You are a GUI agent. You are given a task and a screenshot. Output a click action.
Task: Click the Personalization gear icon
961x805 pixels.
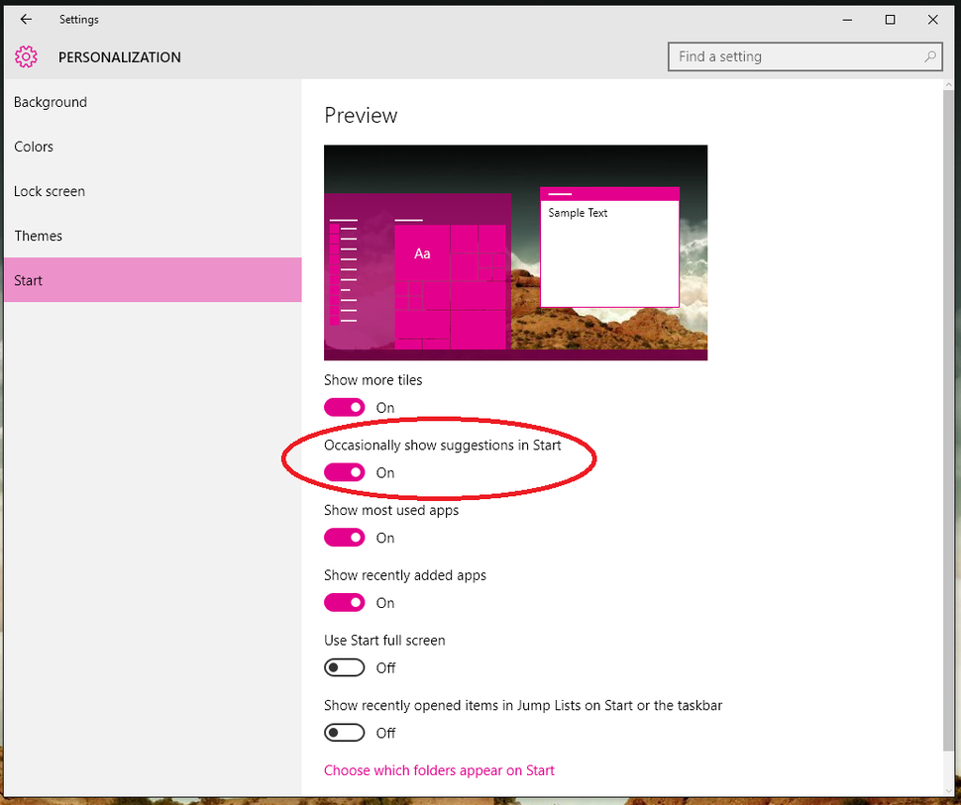tap(26, 57)
